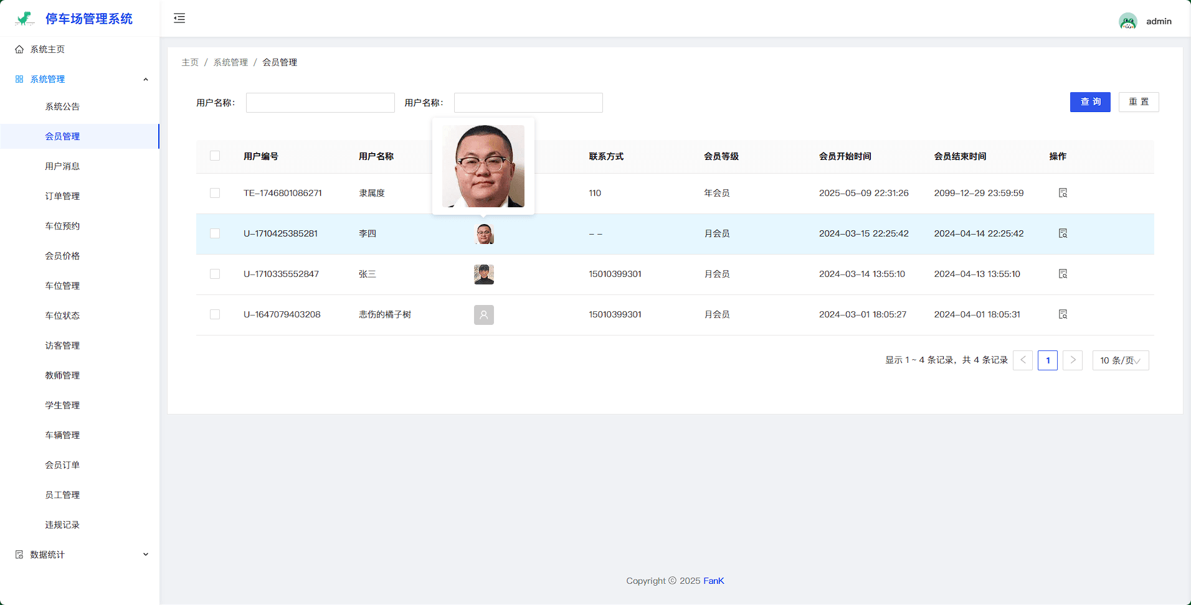1191x605 pixels.
Task: Click the default avatar placeholder for 悲伤的橘子树
Action: click(x=483, y=315)
